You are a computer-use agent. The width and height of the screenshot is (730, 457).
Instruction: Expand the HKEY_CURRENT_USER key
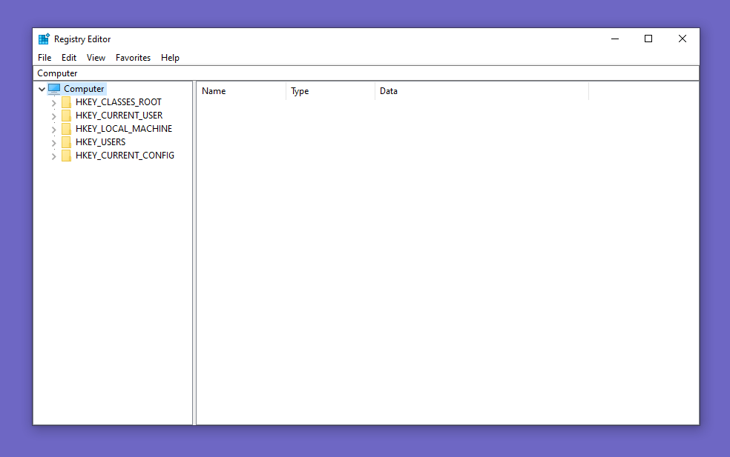[53, 116]
